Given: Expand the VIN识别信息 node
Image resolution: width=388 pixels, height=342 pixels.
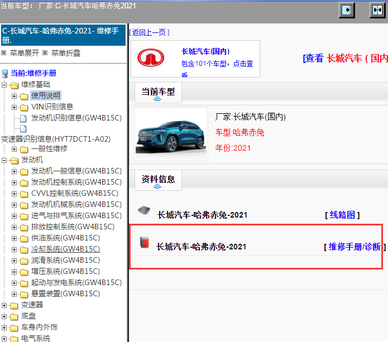Looking at the screenshot, I should coord(14,107).
